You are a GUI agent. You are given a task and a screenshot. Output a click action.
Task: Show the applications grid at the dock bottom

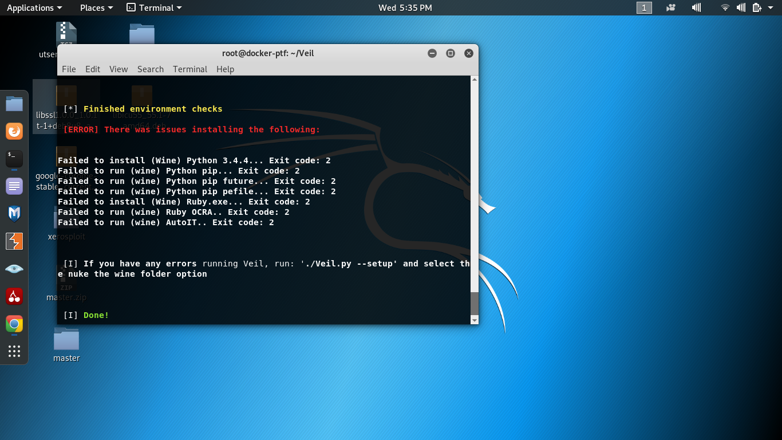tap(14, 351)
